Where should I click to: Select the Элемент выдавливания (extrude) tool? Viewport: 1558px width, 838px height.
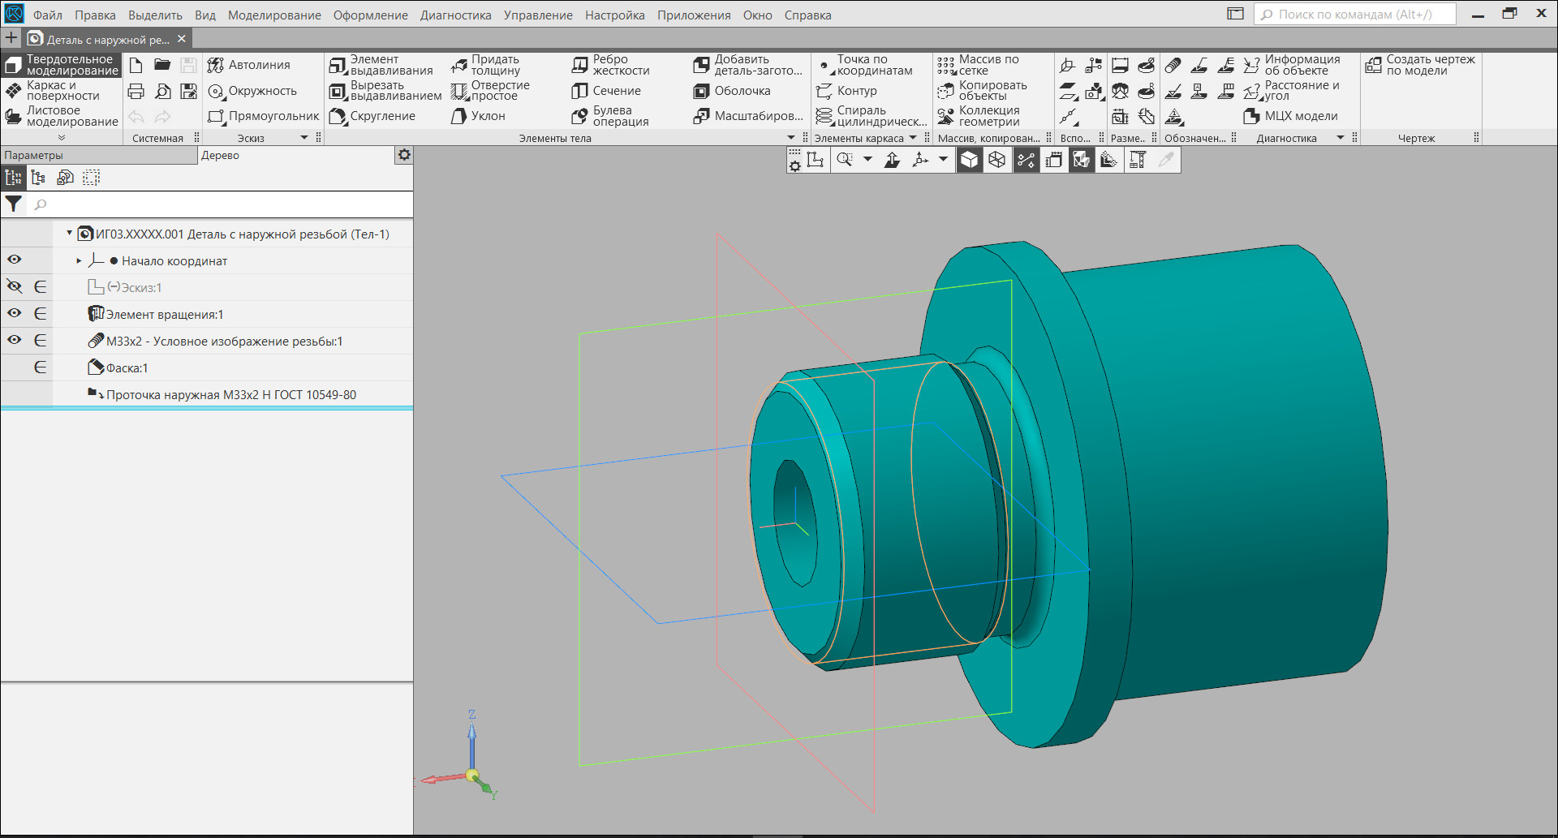[381, 65]
